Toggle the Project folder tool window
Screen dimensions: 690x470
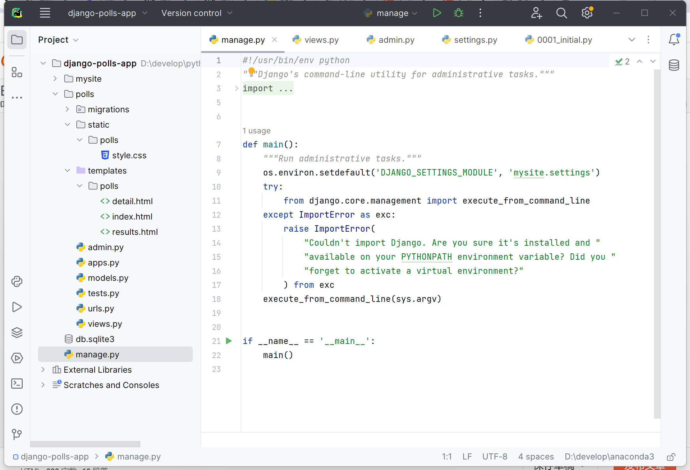tap(17, 40)
